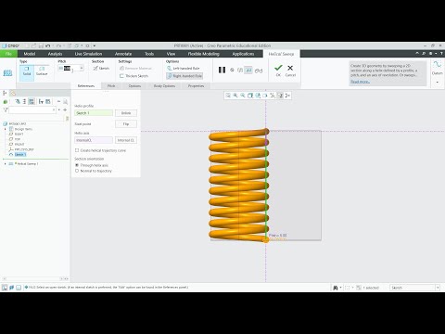Switch to the Analysis tab
Screen dimensions: 445x334
point(55,54)
